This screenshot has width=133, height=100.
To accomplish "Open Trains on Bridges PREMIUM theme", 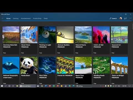I will (x=119, y=71).
